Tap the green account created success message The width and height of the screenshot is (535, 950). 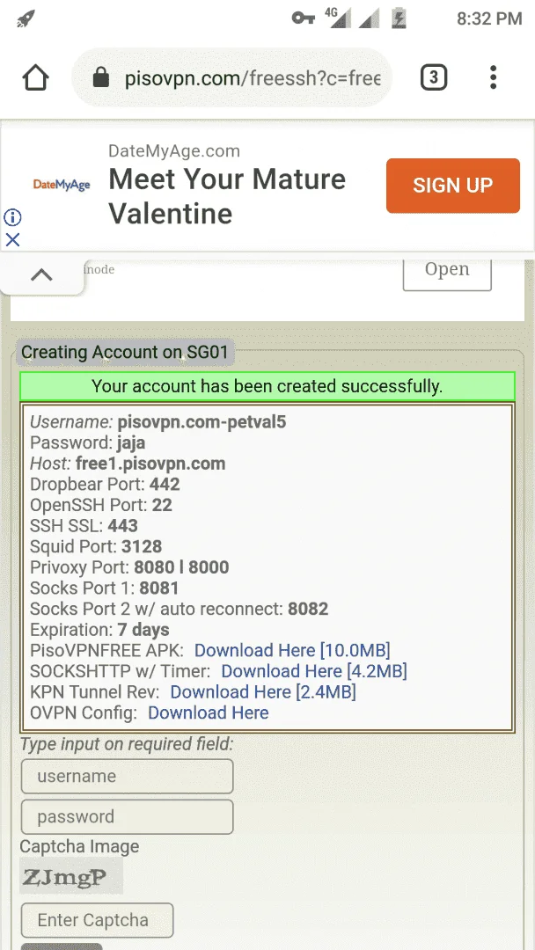click(267, 386)
